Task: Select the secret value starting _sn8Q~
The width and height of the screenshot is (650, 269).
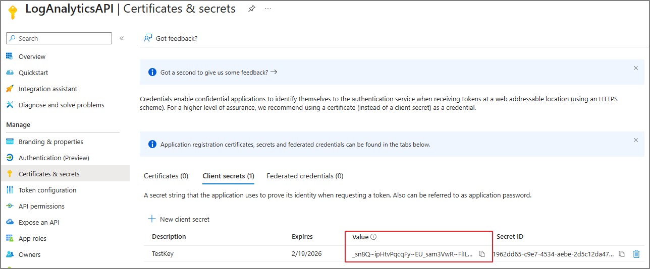Action: tap(412, 254)
